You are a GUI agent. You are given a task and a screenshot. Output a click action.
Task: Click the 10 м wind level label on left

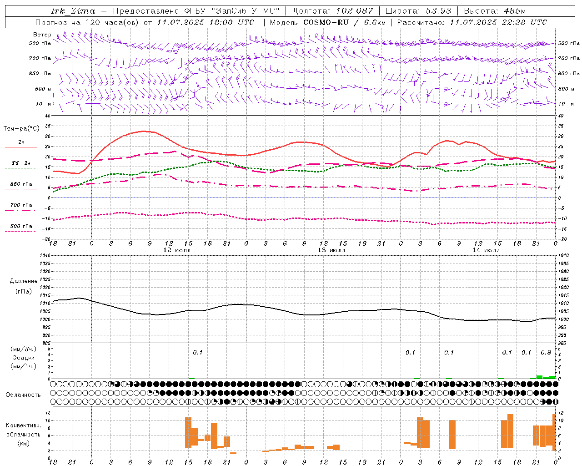point(44,104)
